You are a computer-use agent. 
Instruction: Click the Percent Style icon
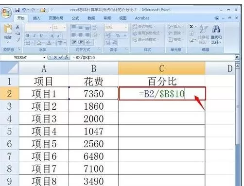click(118, 35)
